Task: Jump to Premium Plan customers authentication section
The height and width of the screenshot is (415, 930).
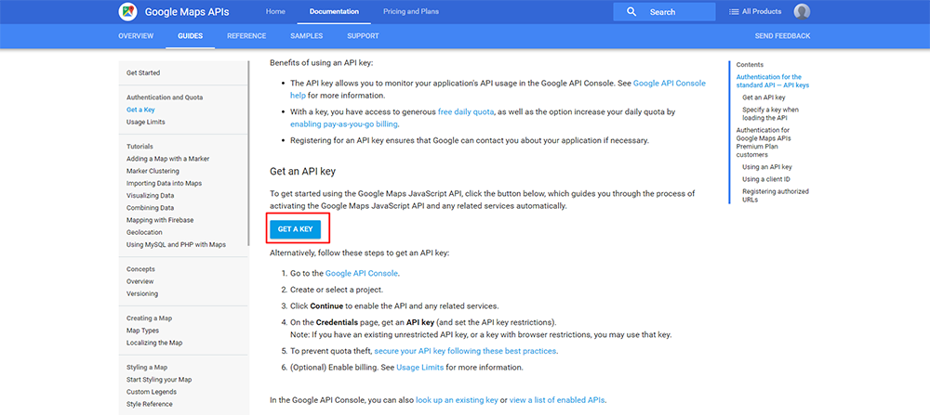Action: 764,142
